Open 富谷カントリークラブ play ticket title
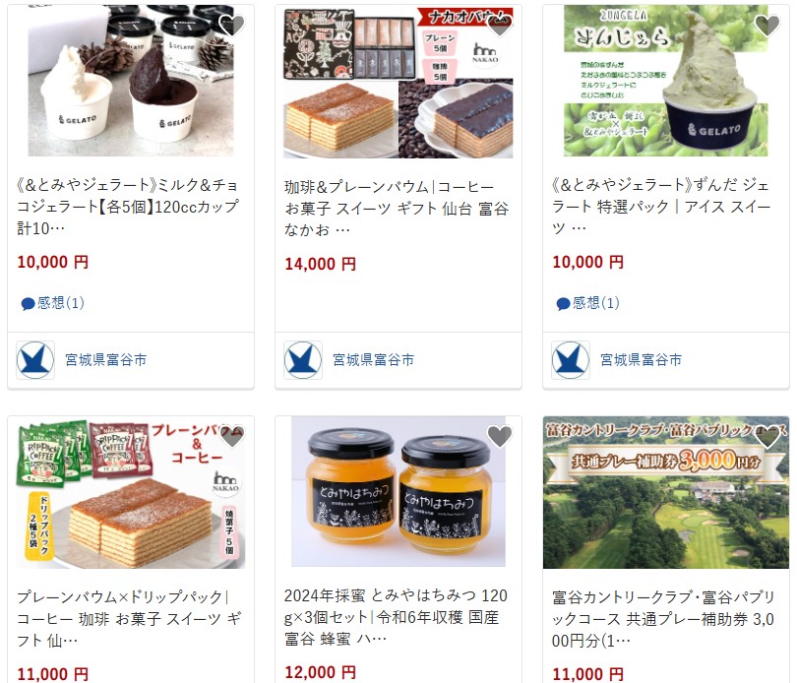 point(663,619)
